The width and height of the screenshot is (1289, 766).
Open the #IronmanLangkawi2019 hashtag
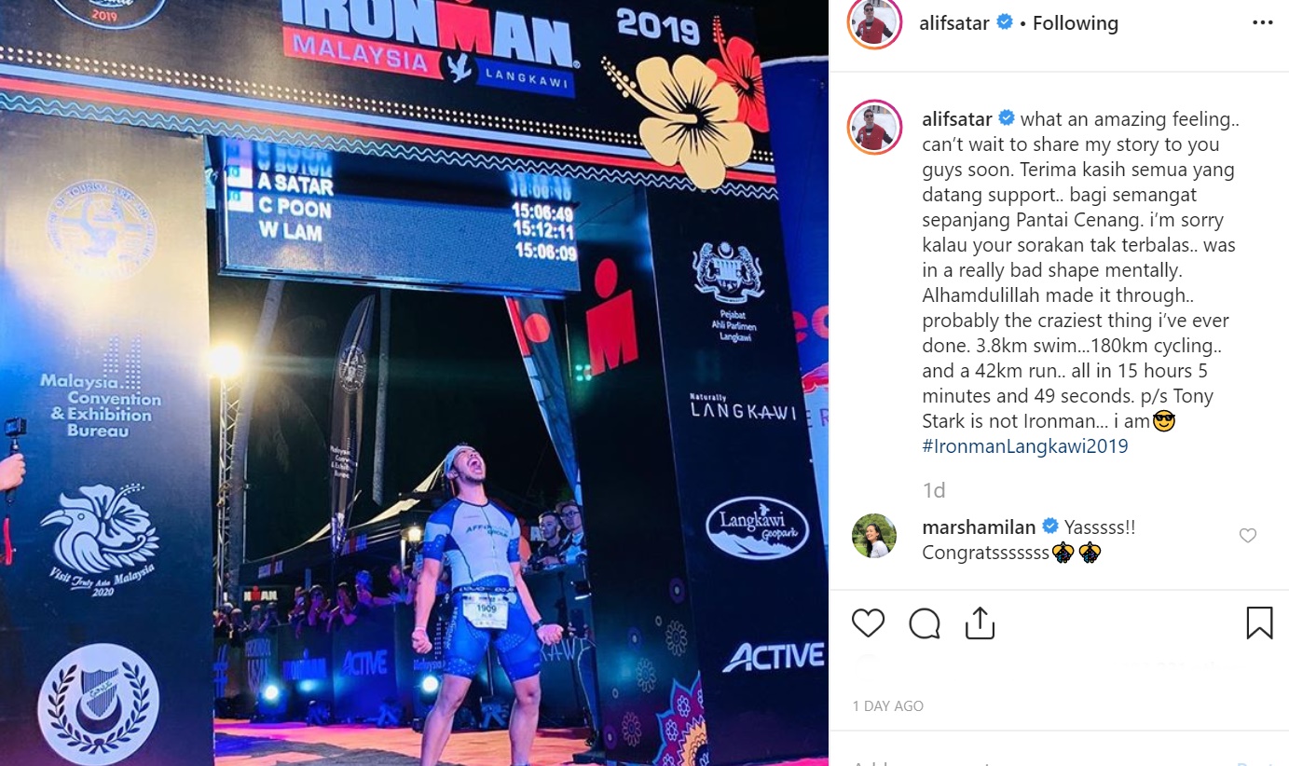1025,446
